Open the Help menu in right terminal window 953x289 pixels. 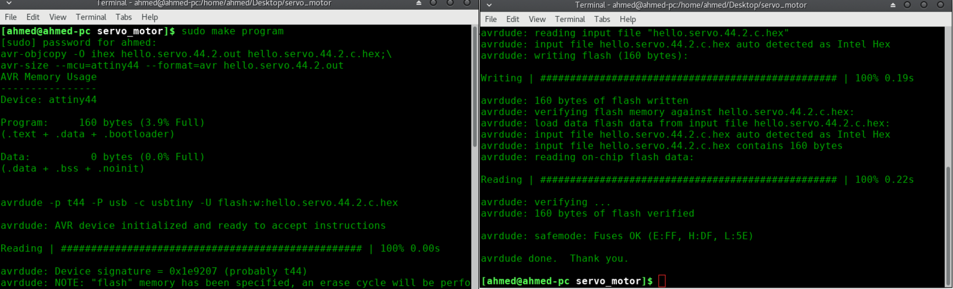click(628, 19)
